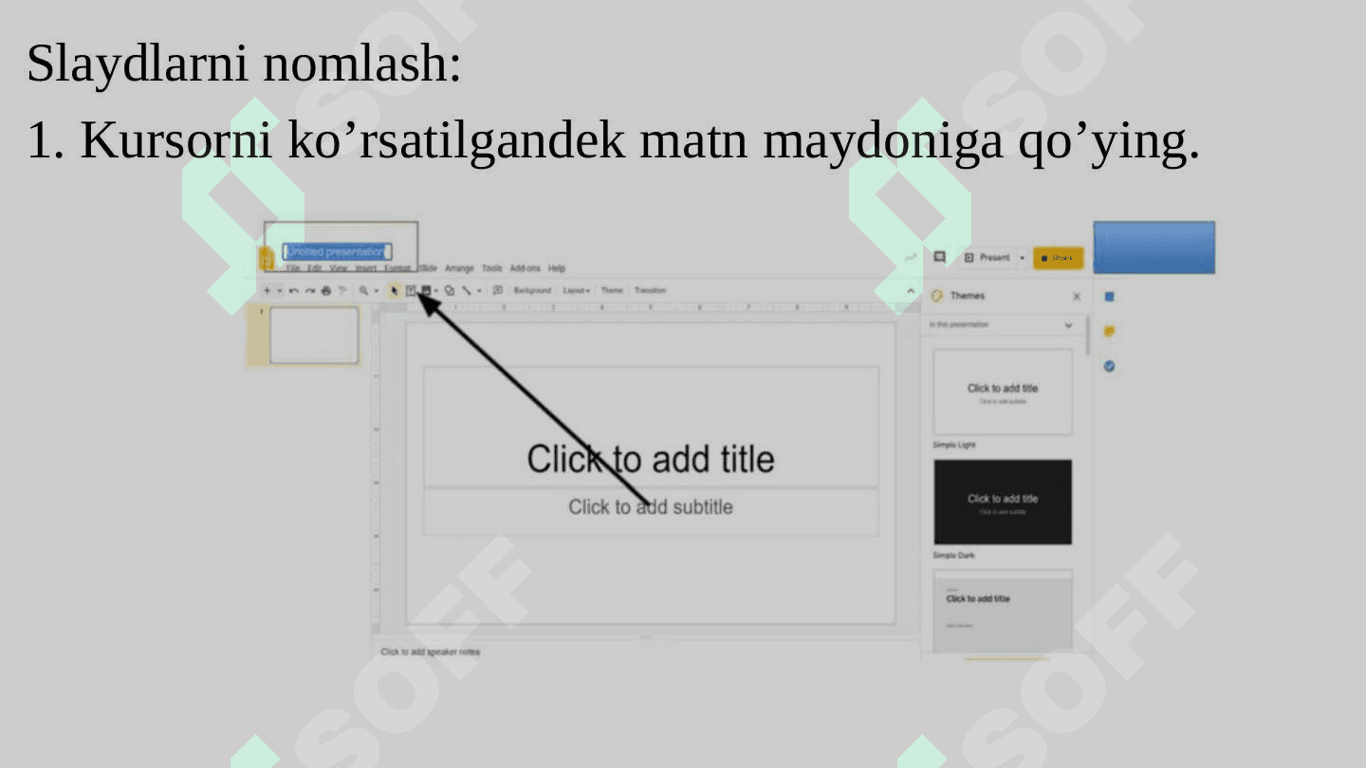Select the Text box tool
The height and width of the screenshot is (768, 1366).
(411, 291)
